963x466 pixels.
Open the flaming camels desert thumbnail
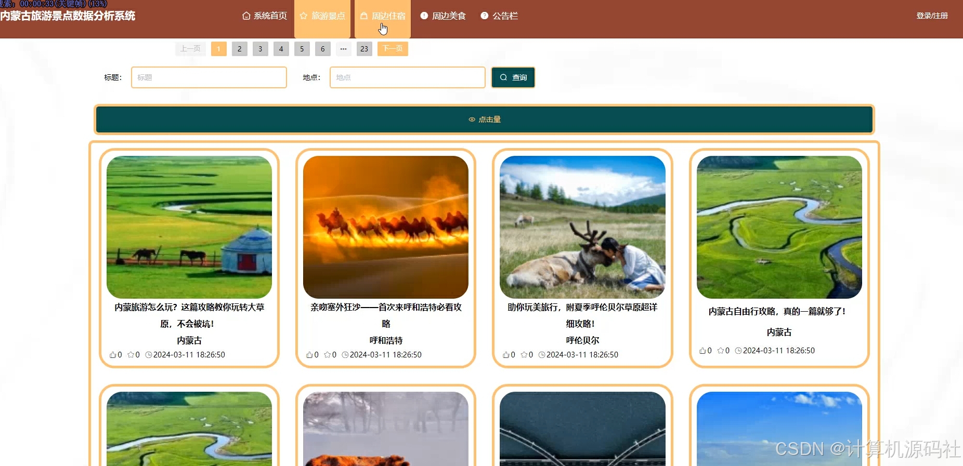[386, 227]
